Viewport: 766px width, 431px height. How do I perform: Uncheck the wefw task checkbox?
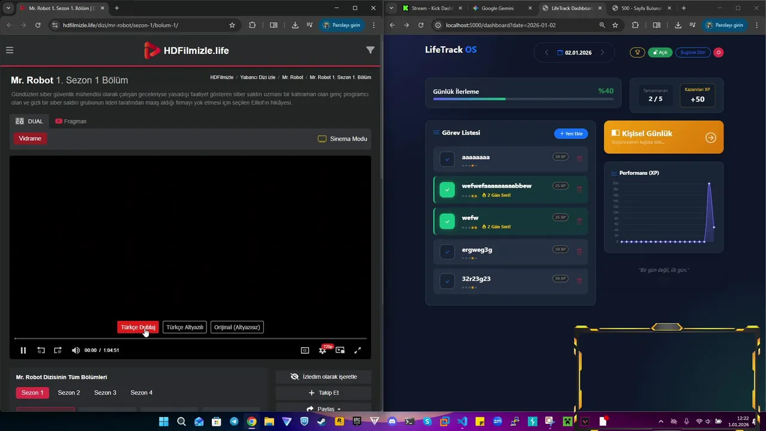447,221
